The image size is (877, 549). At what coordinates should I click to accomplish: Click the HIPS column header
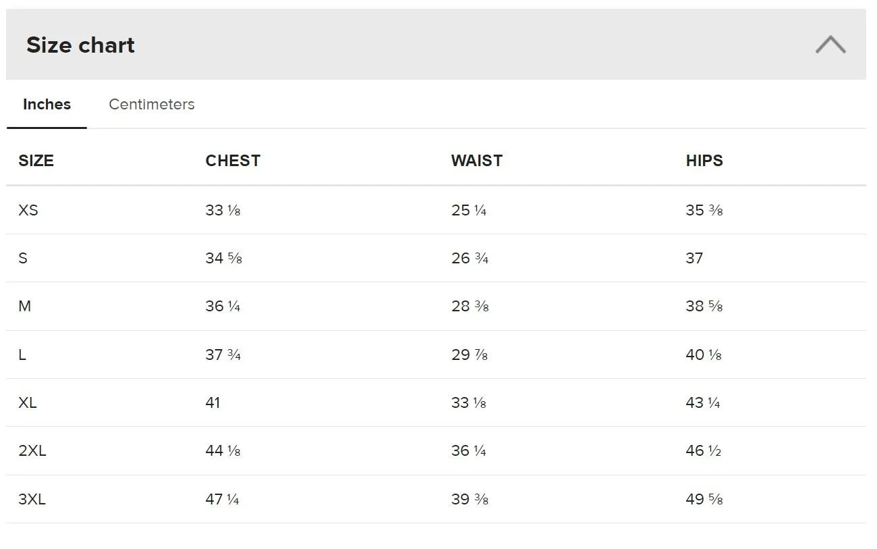click(704, 161)
